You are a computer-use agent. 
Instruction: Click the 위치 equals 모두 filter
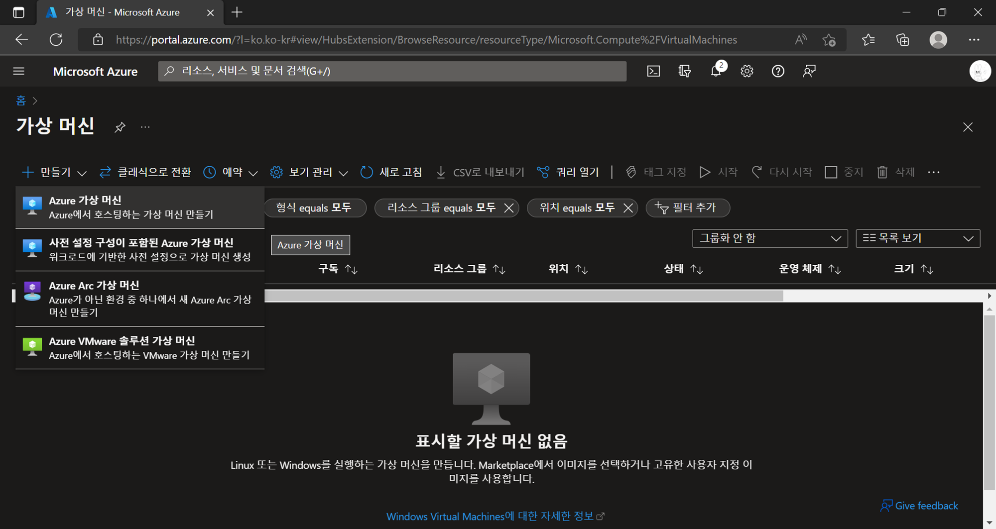point(577,208)
